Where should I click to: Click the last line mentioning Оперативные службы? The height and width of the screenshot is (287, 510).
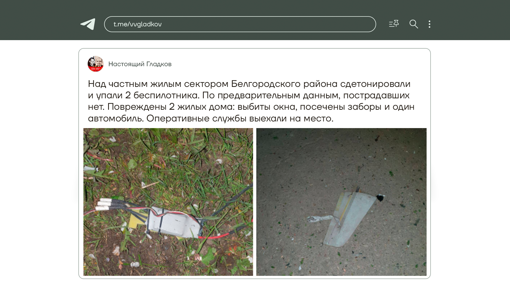[211, 118]
